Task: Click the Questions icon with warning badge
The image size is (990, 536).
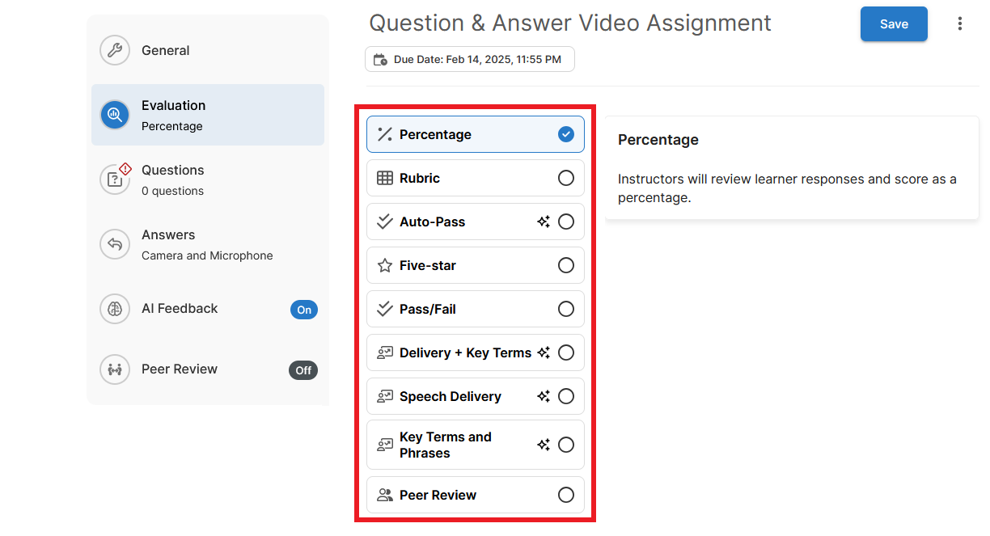Action: pyautogui.click(x=115, y=179)
